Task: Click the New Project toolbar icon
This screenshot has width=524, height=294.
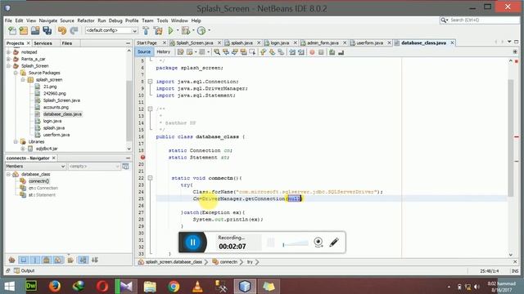Action: coord(24,31)
